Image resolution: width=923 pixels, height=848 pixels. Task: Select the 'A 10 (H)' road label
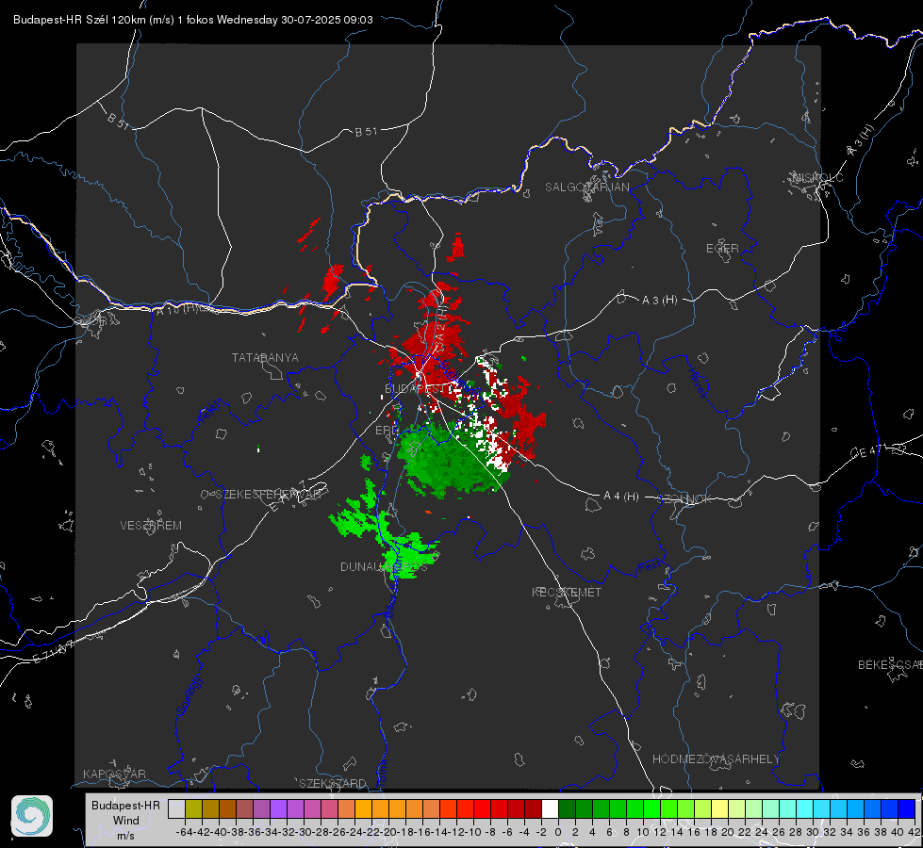pyautogui.click(x=178, y=308)
